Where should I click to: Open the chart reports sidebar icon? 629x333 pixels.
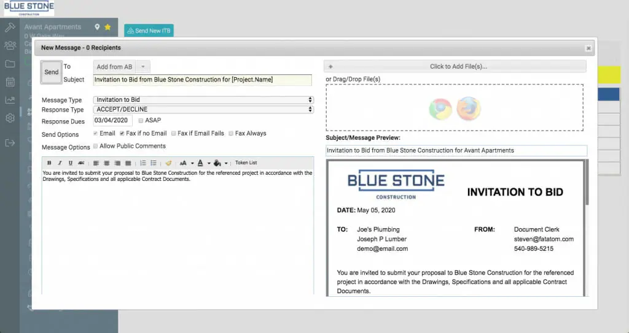click(x=10, y=100)
